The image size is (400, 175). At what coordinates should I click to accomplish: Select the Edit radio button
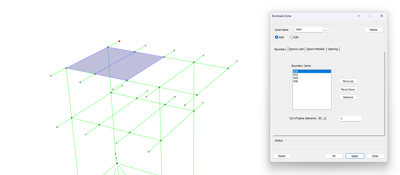[291, 37]
